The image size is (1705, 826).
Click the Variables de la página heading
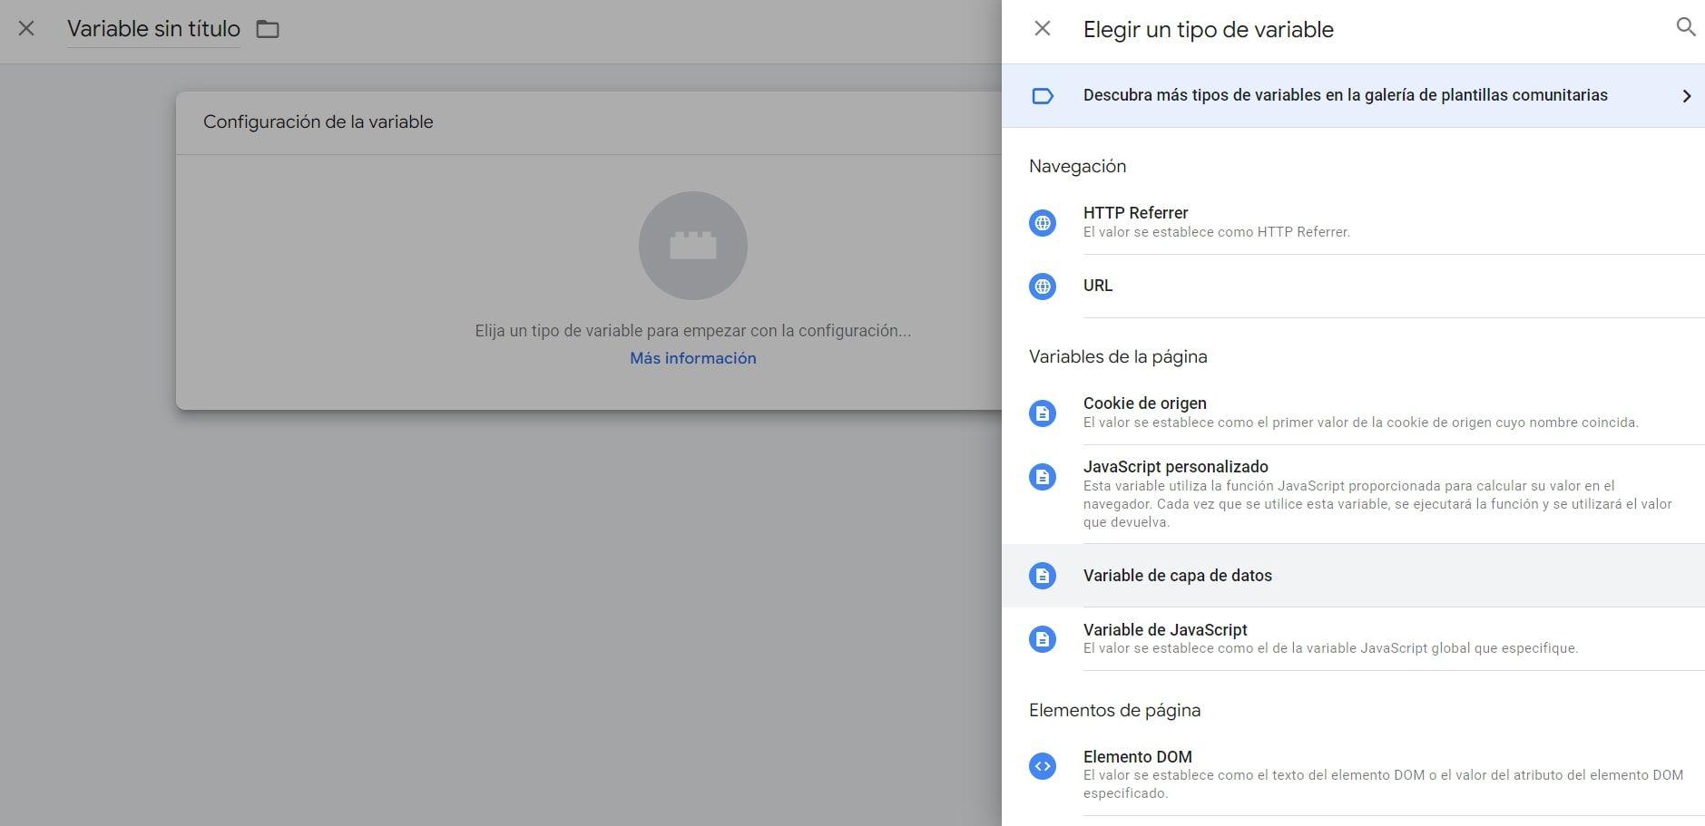coord(1117,356)
